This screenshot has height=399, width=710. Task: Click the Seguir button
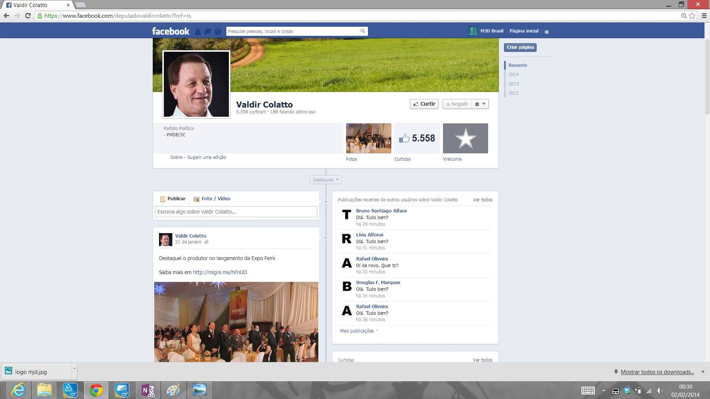(457, 104)
